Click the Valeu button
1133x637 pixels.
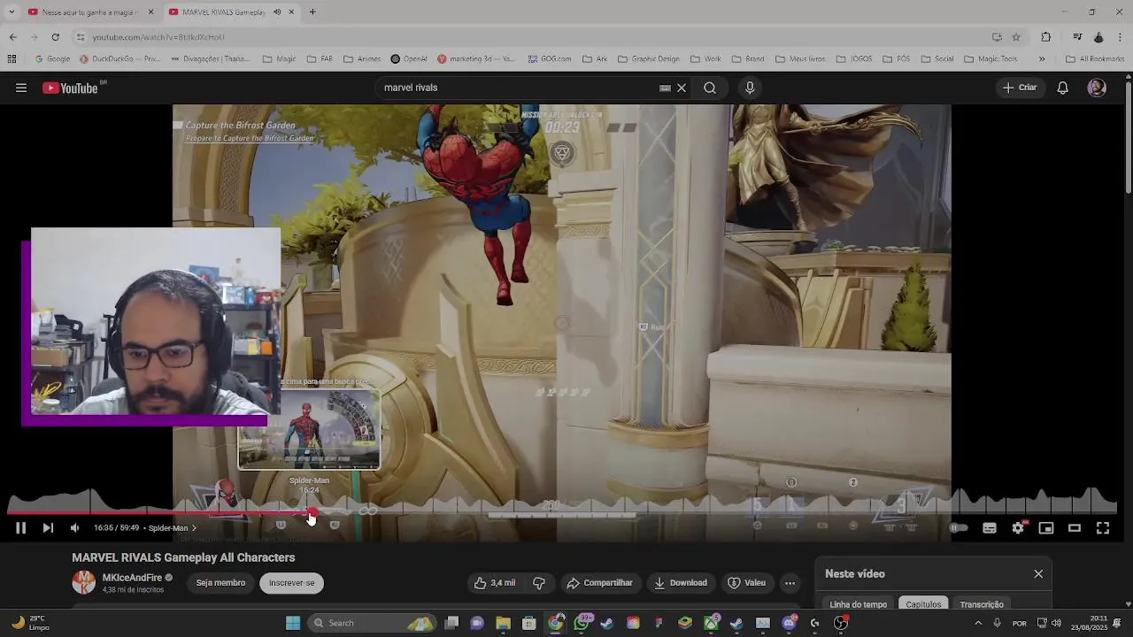pos(746,583)
